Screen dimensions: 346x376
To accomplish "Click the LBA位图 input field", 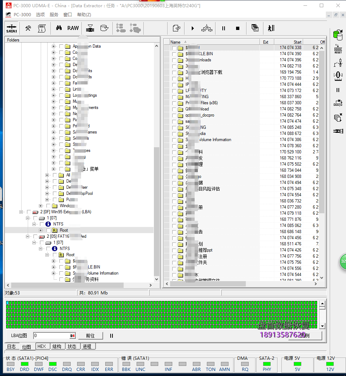I will pyautogui.click(x=52, y=336).
